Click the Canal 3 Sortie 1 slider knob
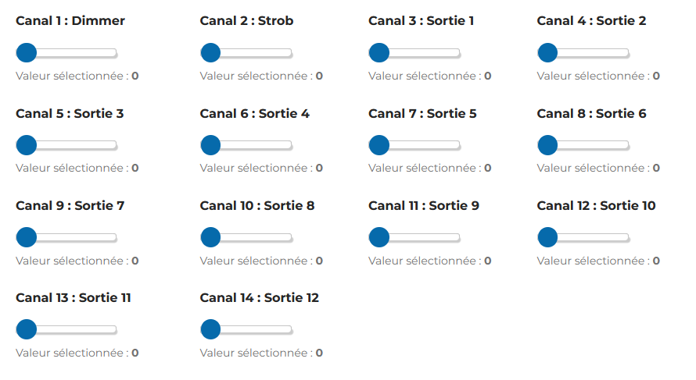The image size is (696, 380). click(x=379, y=53)
